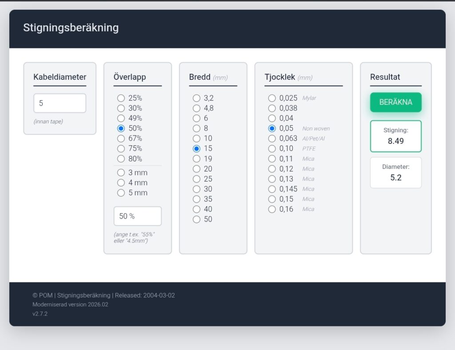Select the 0,10 PTFE thickness option
The image size is (455, 350).
(272, 149)
